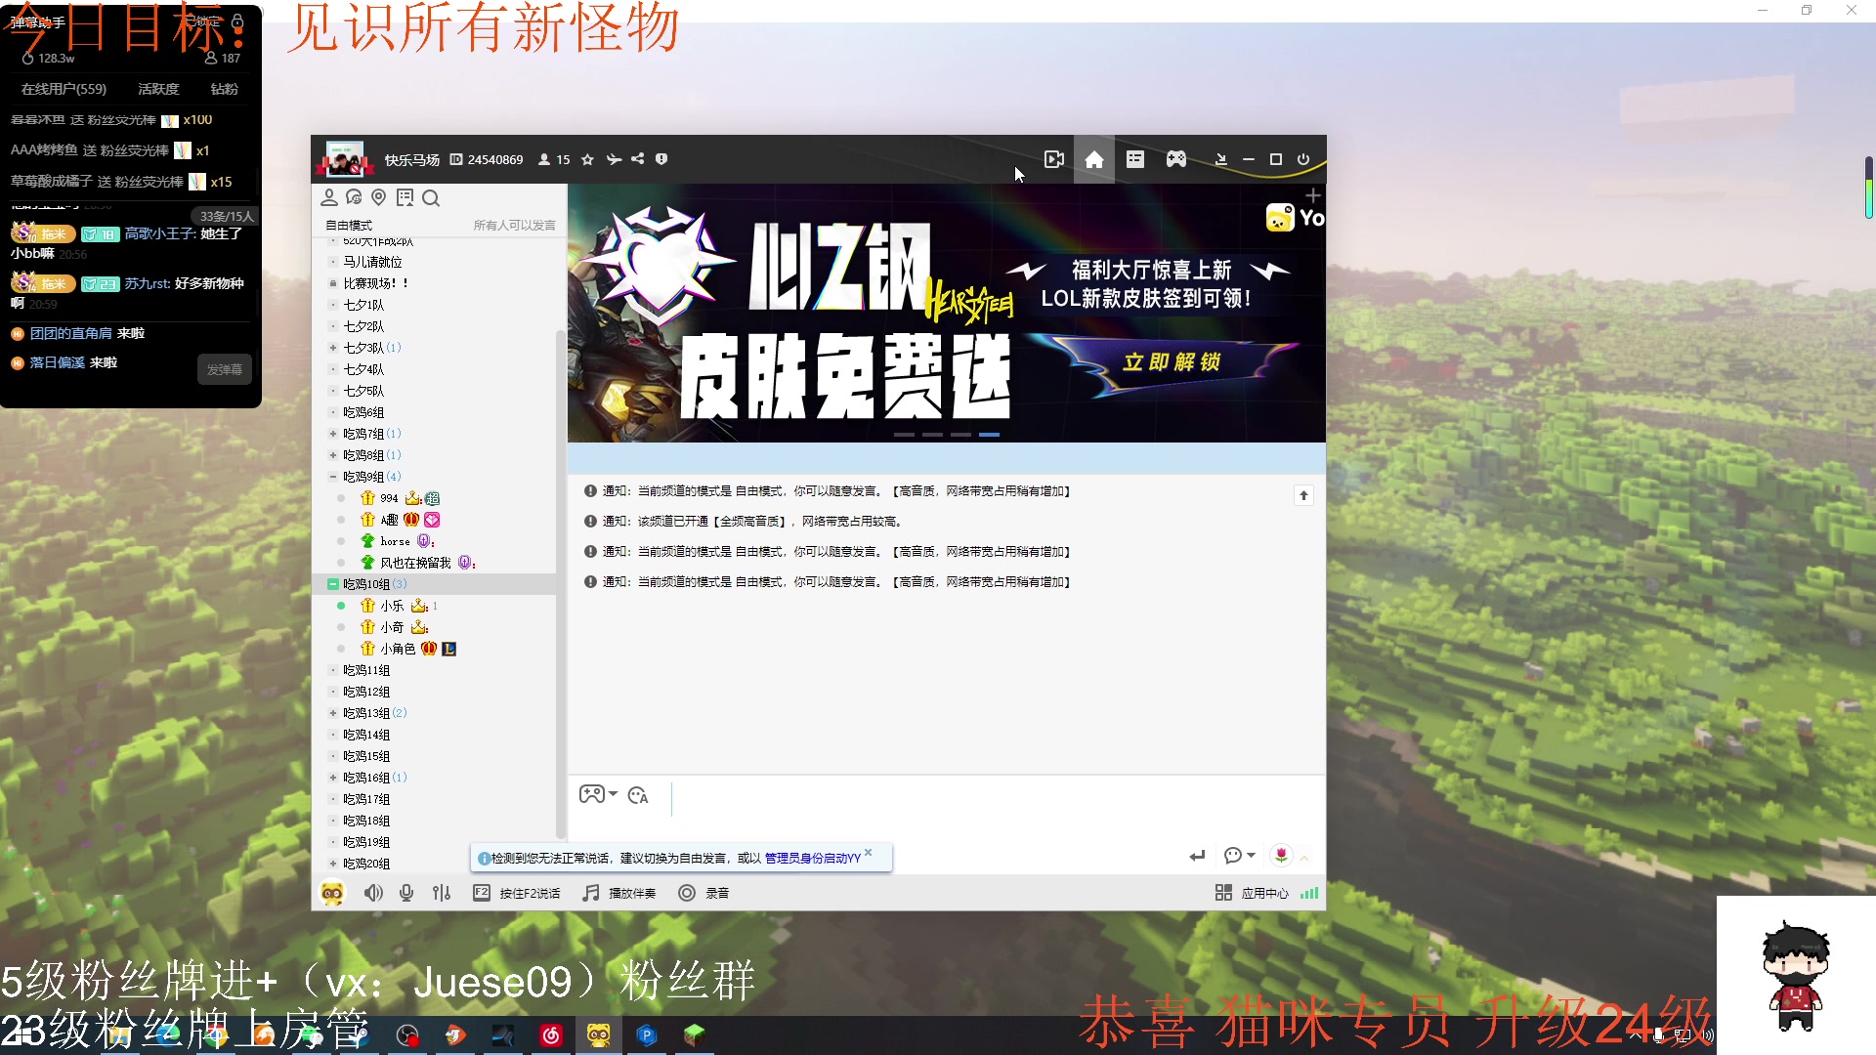Favorite the channel using the star icon
The image size is (1876, 1055).
pos(587,159)
